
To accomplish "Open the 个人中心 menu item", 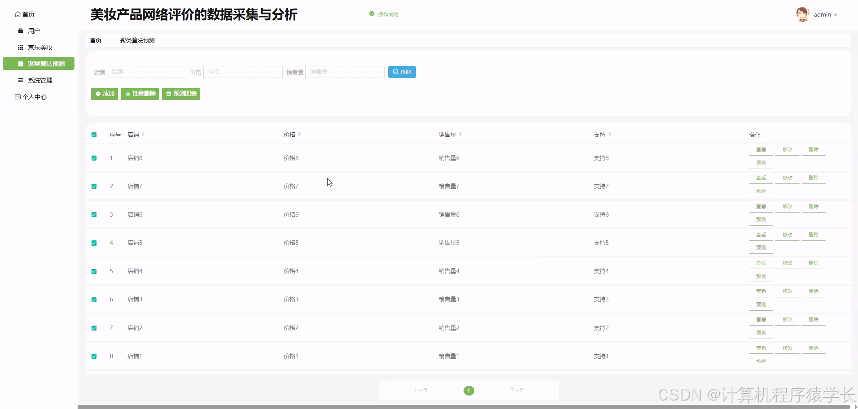I will tap(31, 97).
